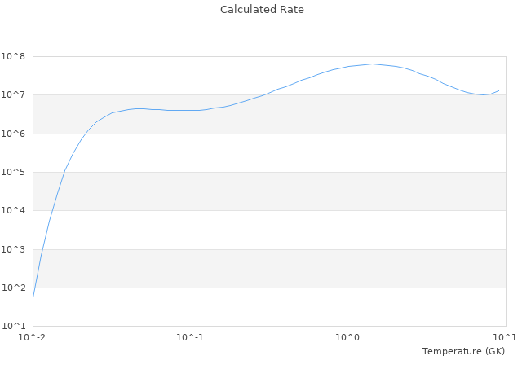Screen dimensions: 522x391
Task: Select the 10^2 y-axis tick label
Action: pyautogui.click(x=15, y=288)
